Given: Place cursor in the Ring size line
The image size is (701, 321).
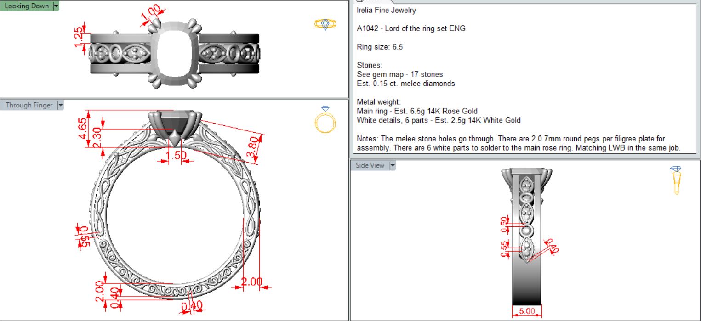Looking at the screenshot, I should tap(380, 47).
